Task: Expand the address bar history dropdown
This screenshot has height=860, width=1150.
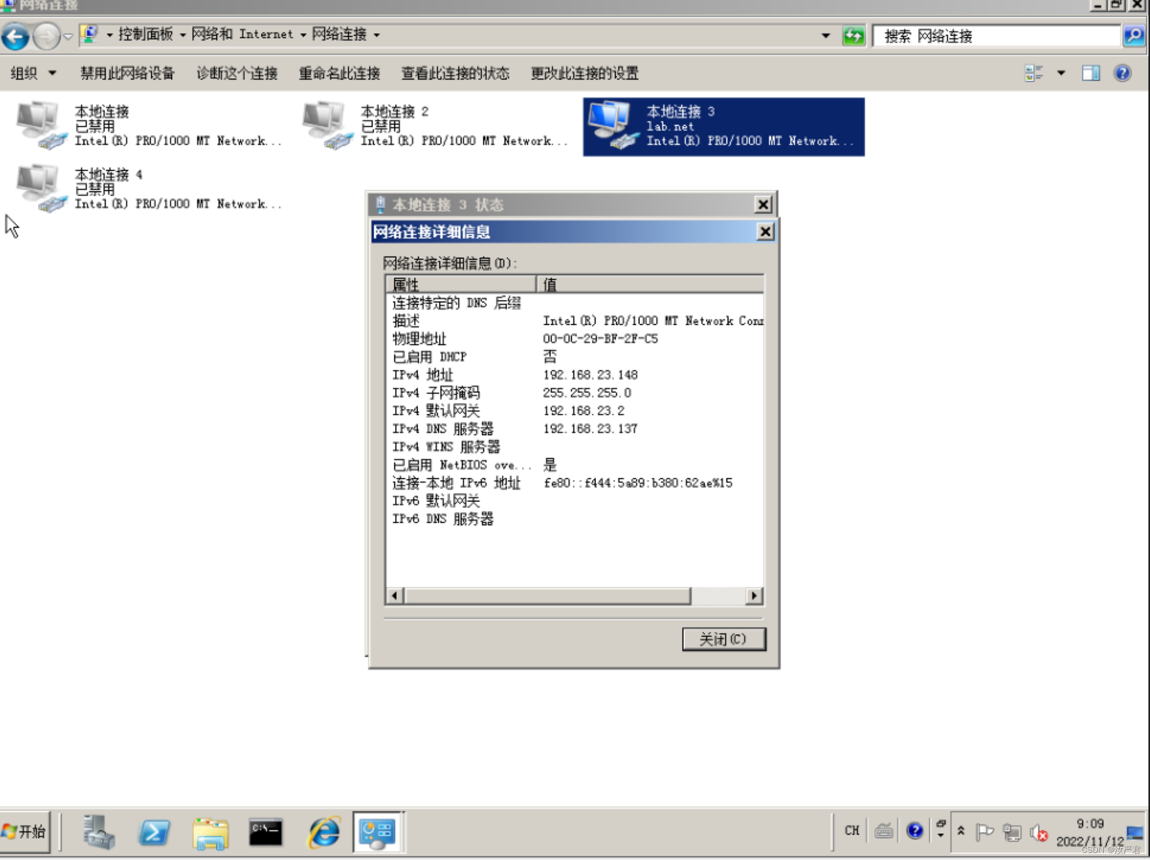Action: [x=825, y=36]
